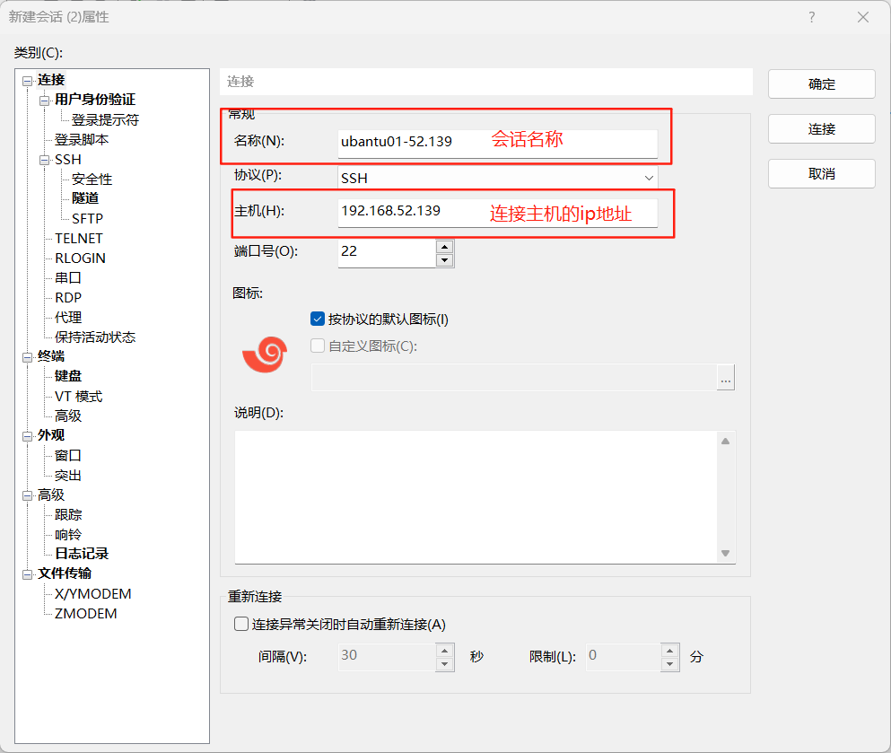Image resolution: width=891 pixels, height=753 pixels.
Task: Select 连接 in the category tree
Action: (x=51, y=80)
